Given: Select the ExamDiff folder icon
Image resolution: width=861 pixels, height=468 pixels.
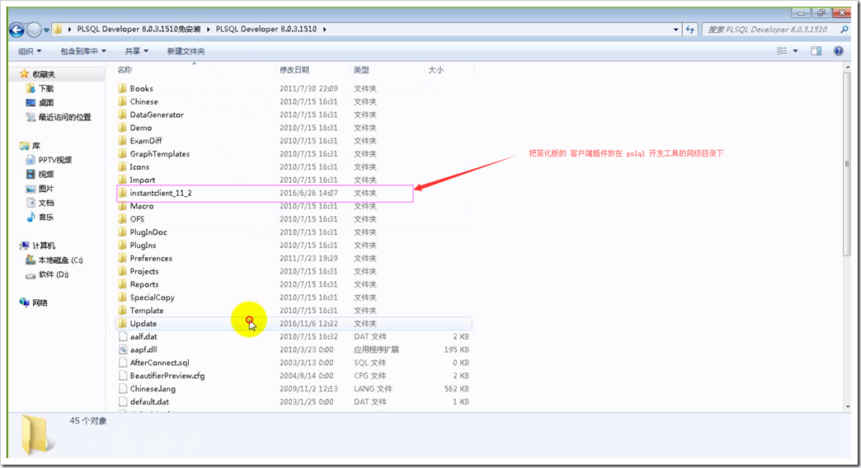Looking at the screenshot, I should (122, 140).
